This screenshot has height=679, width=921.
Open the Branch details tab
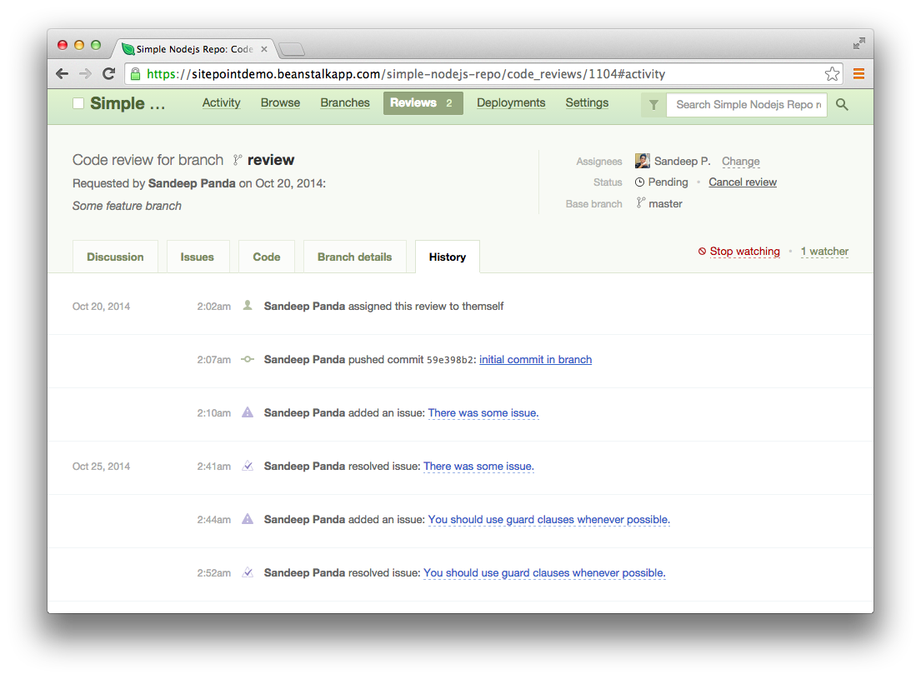coord(354,257)
